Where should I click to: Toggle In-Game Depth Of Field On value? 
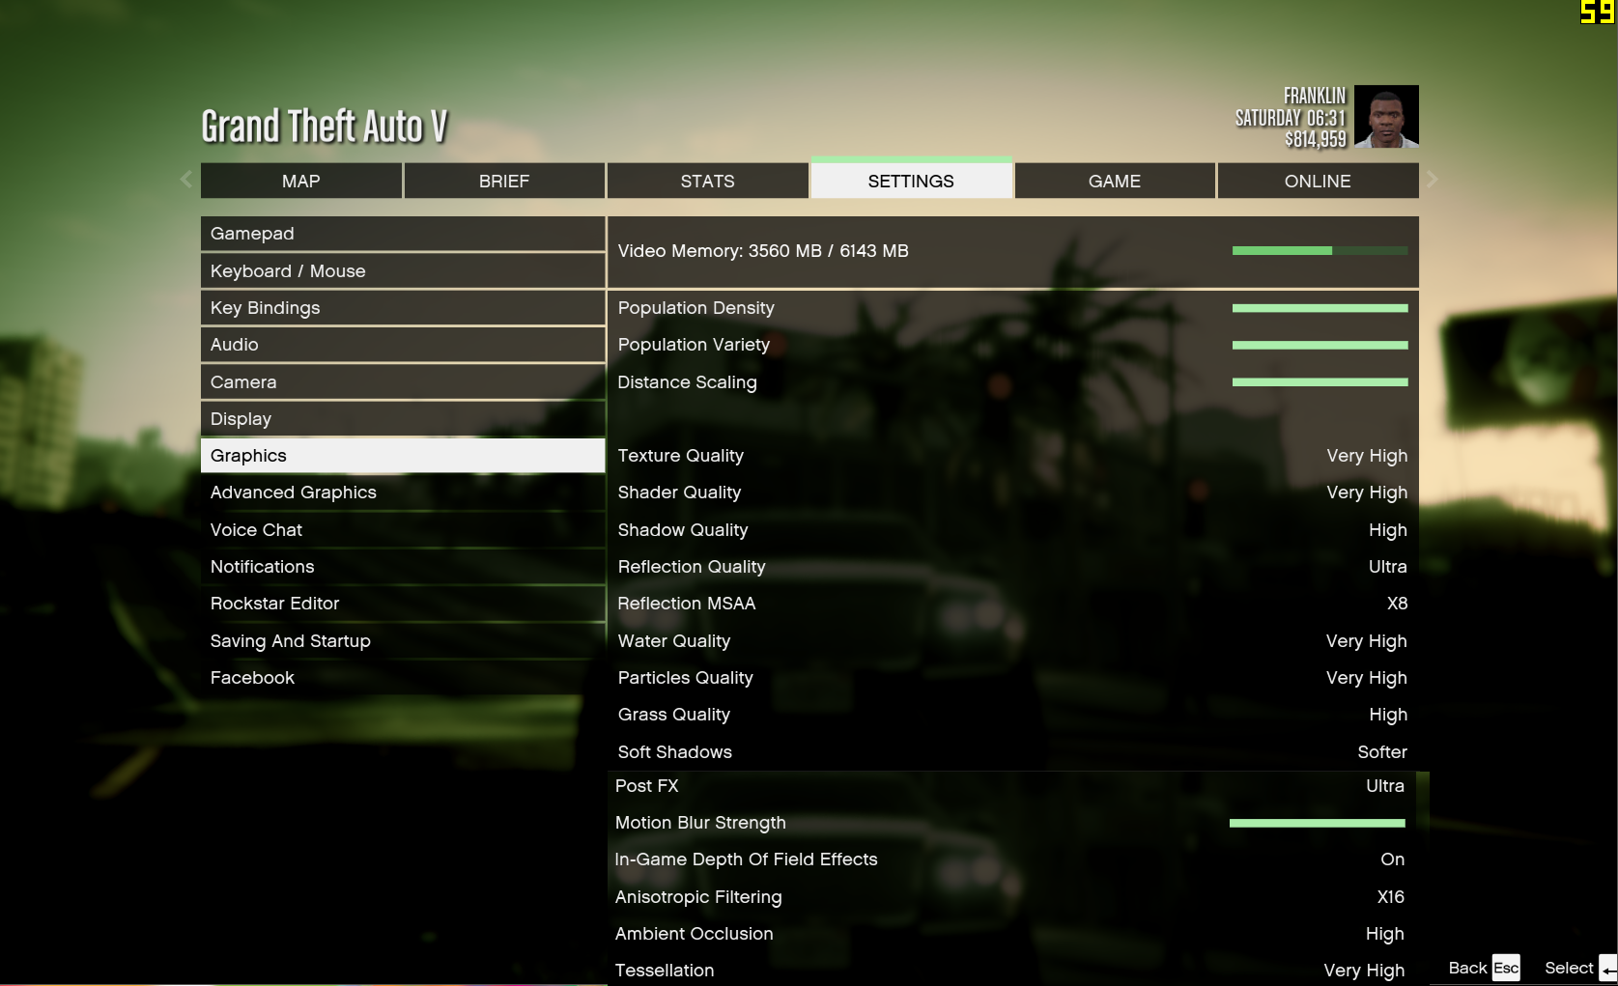1393,859
